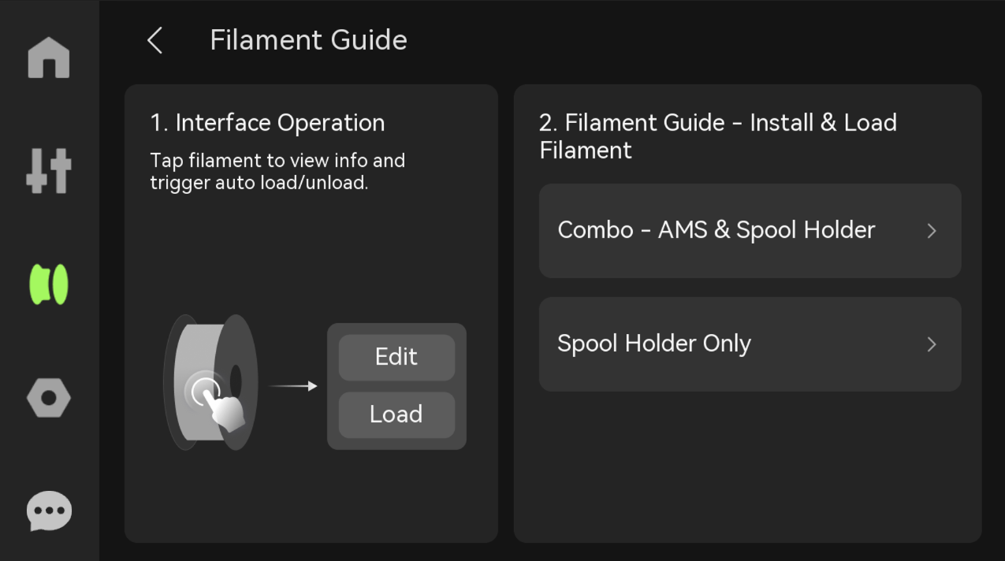Open the Controls sliders icon in sidebar
Screen dimensions: 1005x561
[49, 171]
